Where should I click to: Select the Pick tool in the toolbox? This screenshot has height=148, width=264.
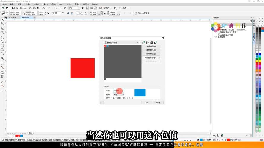click(x=2, y=20)
